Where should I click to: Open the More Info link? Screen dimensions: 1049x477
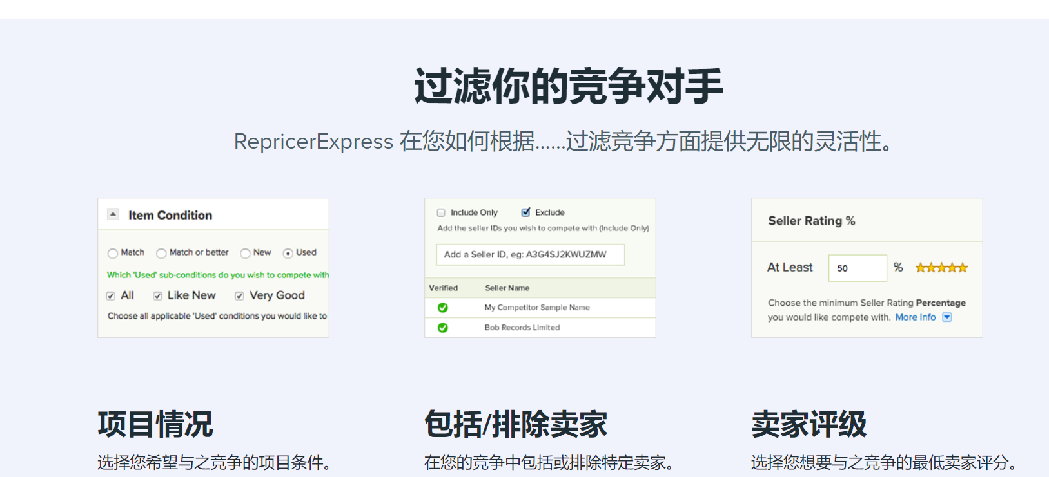click(916, 317)
